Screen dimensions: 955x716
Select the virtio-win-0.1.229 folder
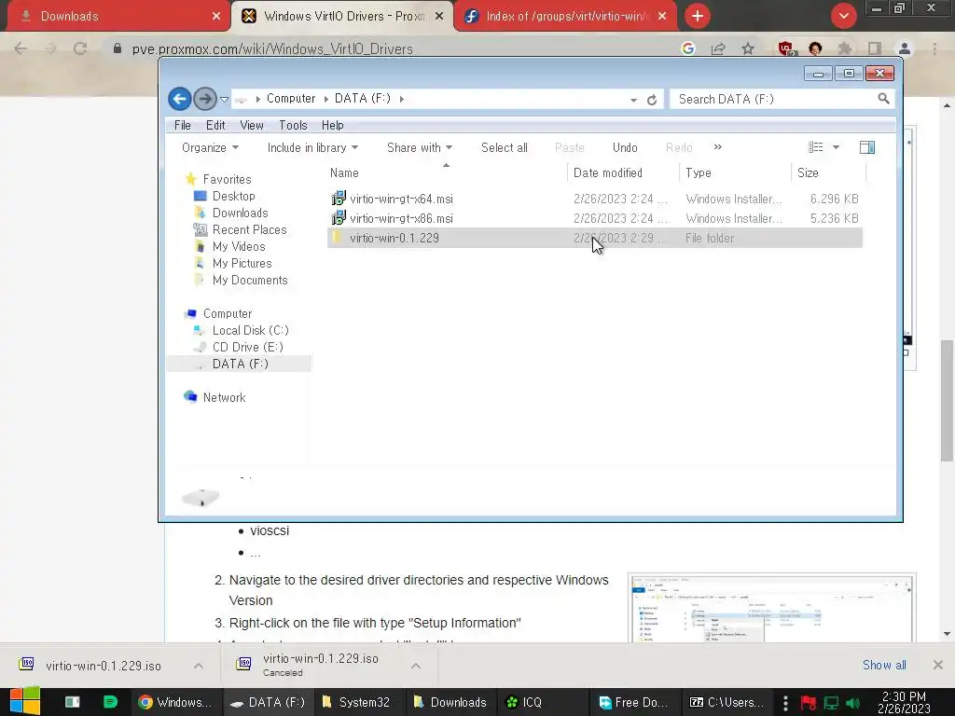pos(594,238)
